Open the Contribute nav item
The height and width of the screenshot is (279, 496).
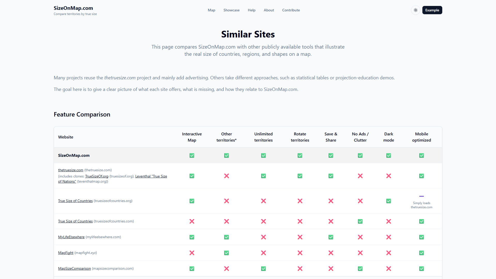[291, 10]
